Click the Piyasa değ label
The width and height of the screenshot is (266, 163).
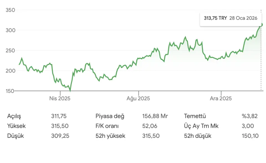[110, 116]
